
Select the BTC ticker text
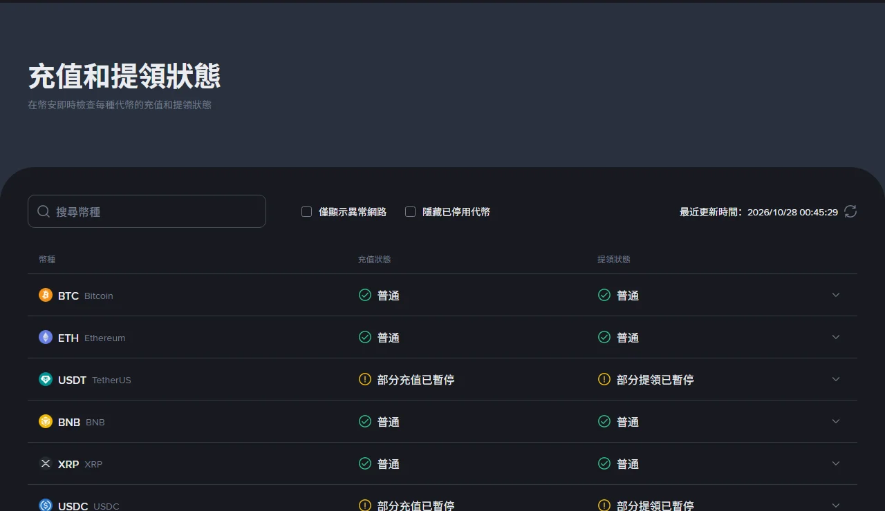point(68,296)
